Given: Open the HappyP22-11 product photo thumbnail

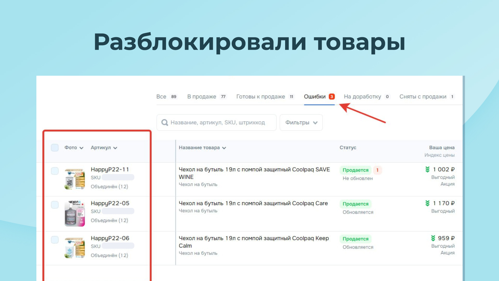Looking at the screenshot, I should (x=75, y=179).
